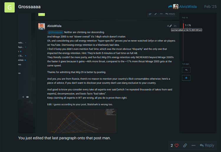Click the Grossaaaa username heading
The image size is (221, 152).
coord(29,6)
